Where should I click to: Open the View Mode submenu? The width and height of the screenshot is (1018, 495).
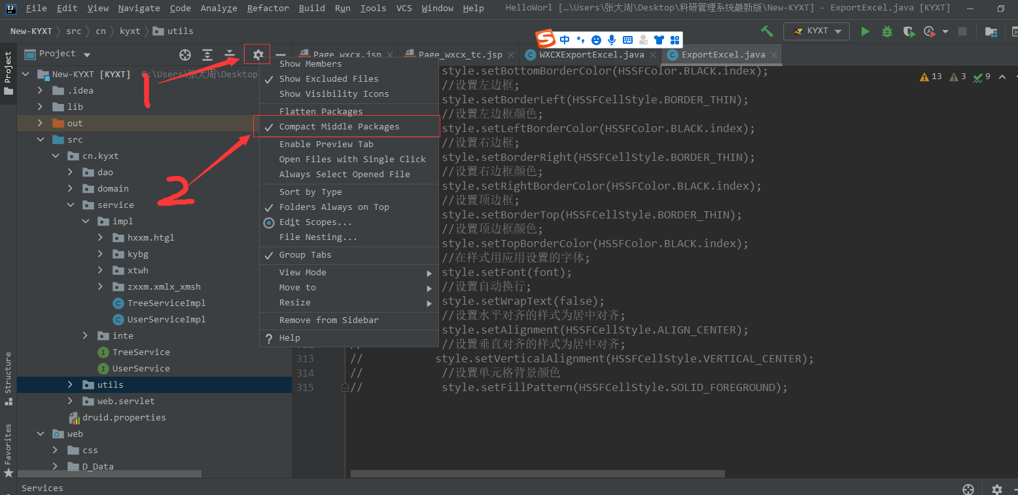[x=349, y=272]
